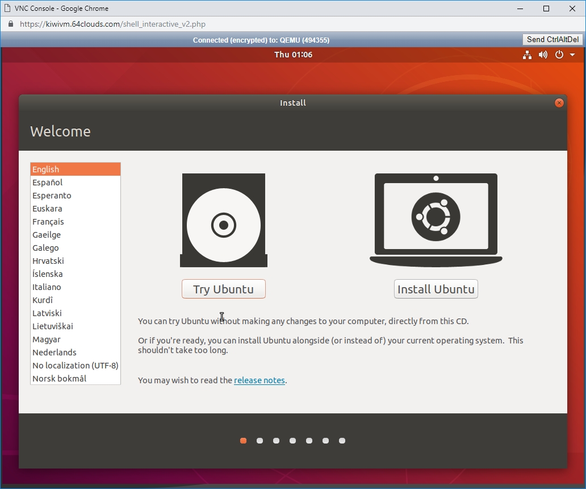The width and height of the screenshot is (586, 489).
Task: Open the release notes link
Action: click(x=259, y=380)
